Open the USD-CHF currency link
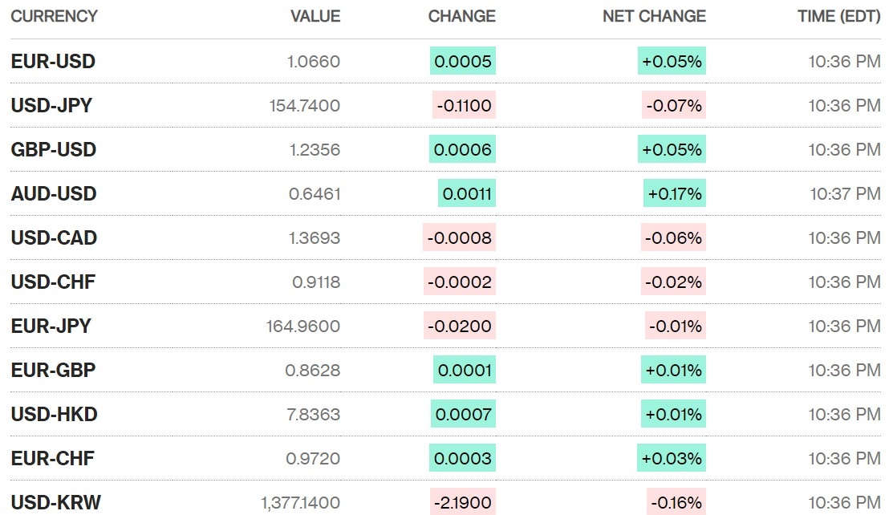Image resolution: width=893 pixels, height=515 pixels. 53,282
